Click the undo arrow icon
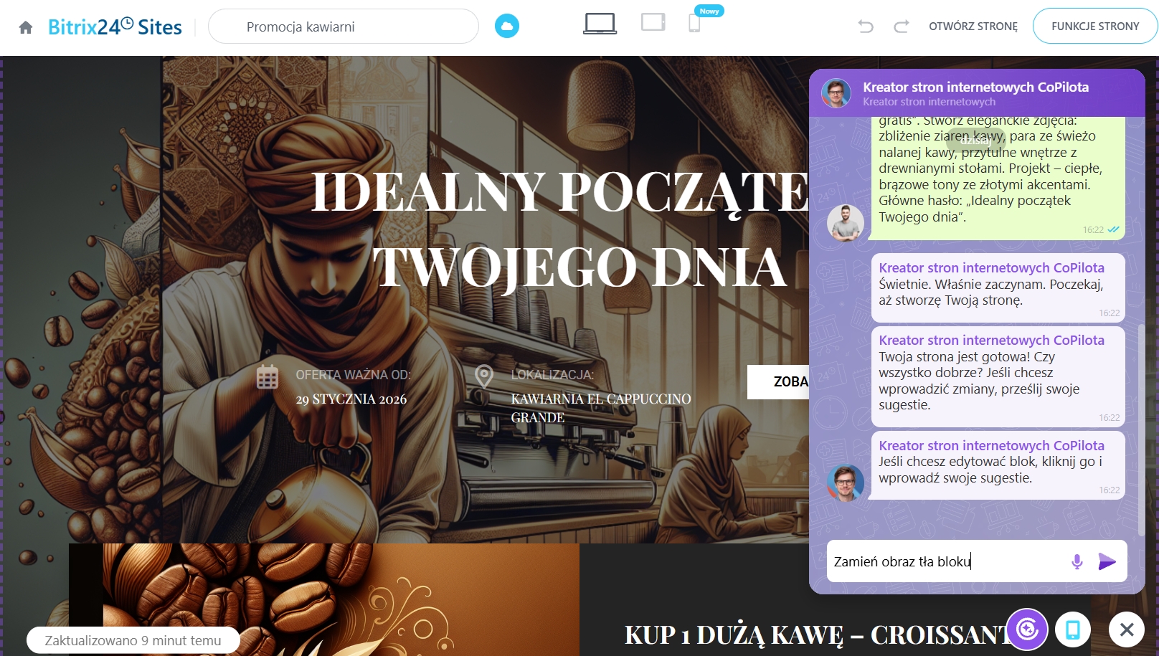The image size is (1159, 656). 866,27
